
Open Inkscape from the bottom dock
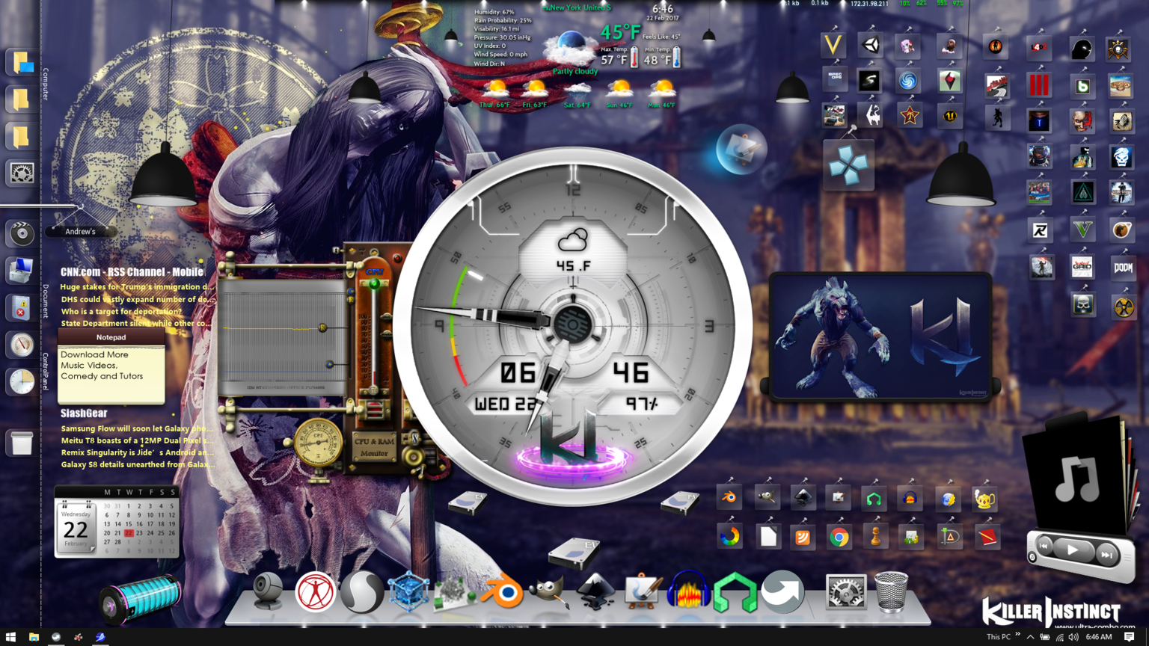click(595, 592)
